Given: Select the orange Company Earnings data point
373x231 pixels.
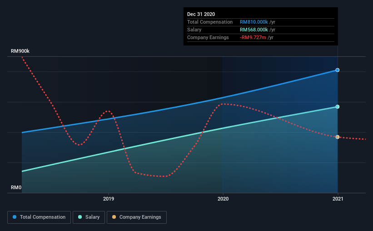Looking at the screenshot, I should coord(337,137).
